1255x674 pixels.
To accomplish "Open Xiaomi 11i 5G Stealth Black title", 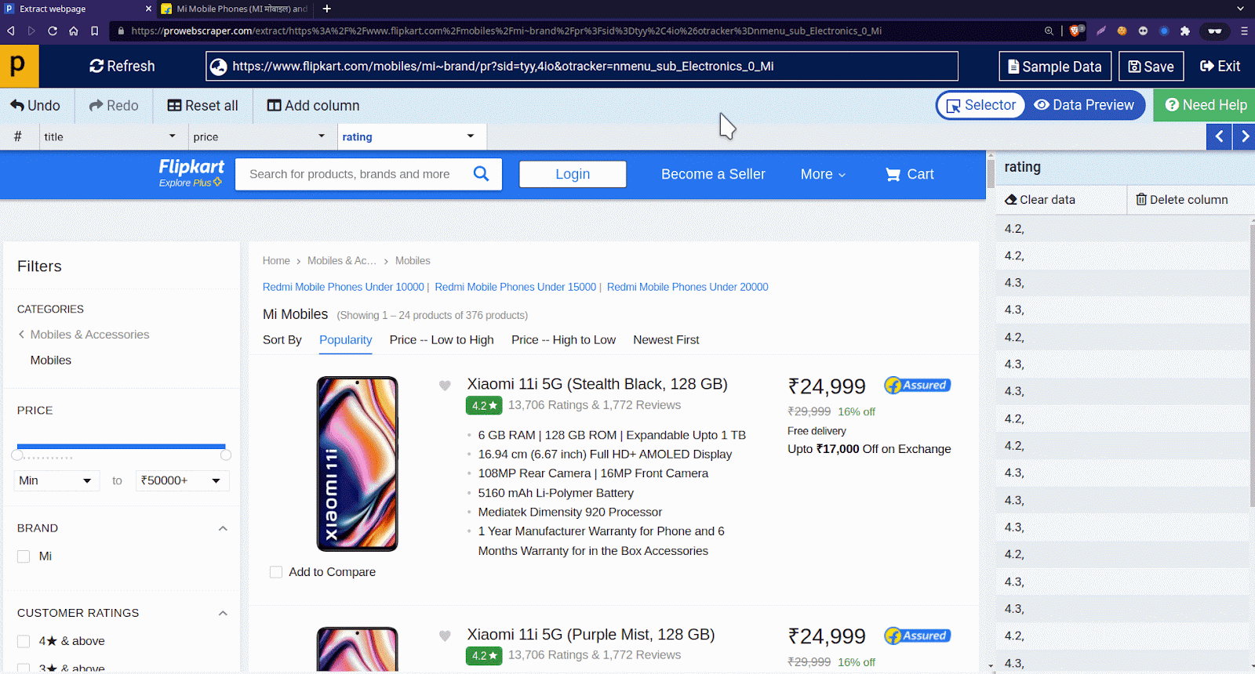I will (598, 384).
